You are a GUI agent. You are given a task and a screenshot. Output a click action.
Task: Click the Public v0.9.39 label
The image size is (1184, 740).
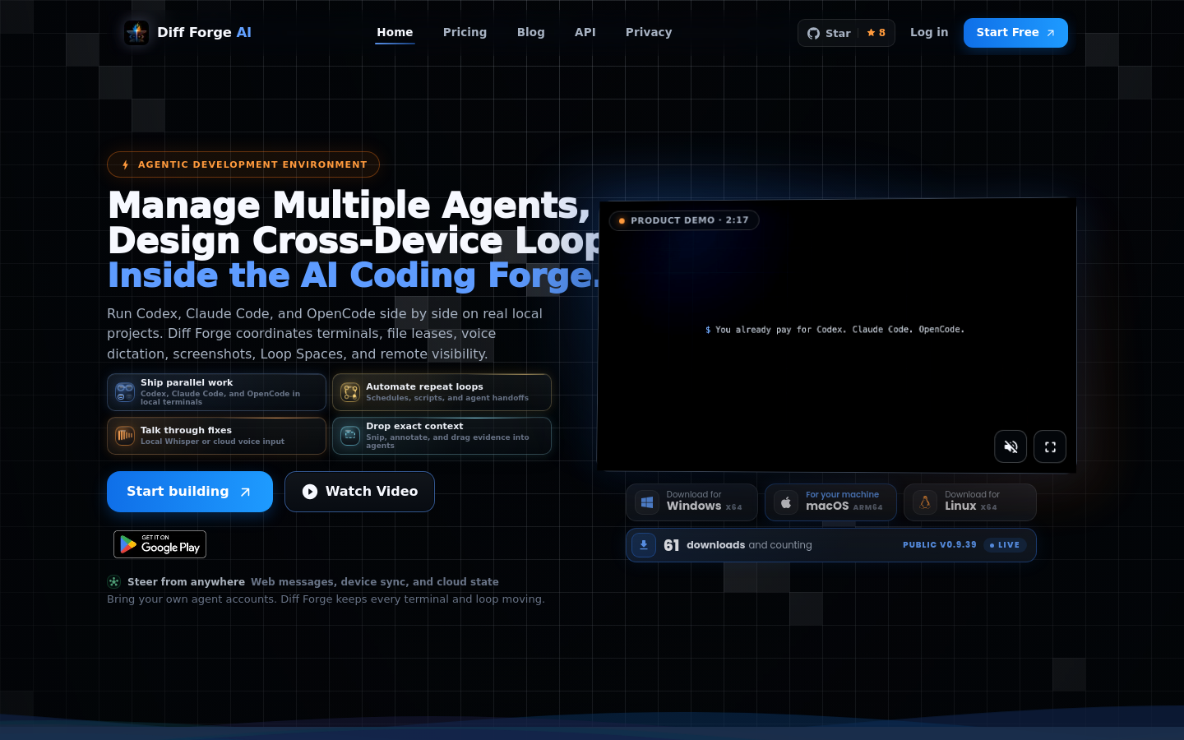coord(940,545)
